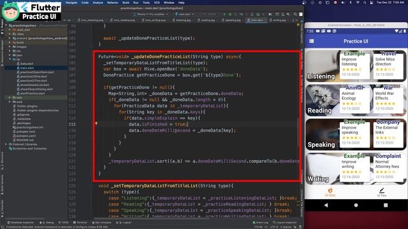Expand the .dart_tool folder
Image resolution: width=408 pixels, height=229 pixels.
point(10,30)
